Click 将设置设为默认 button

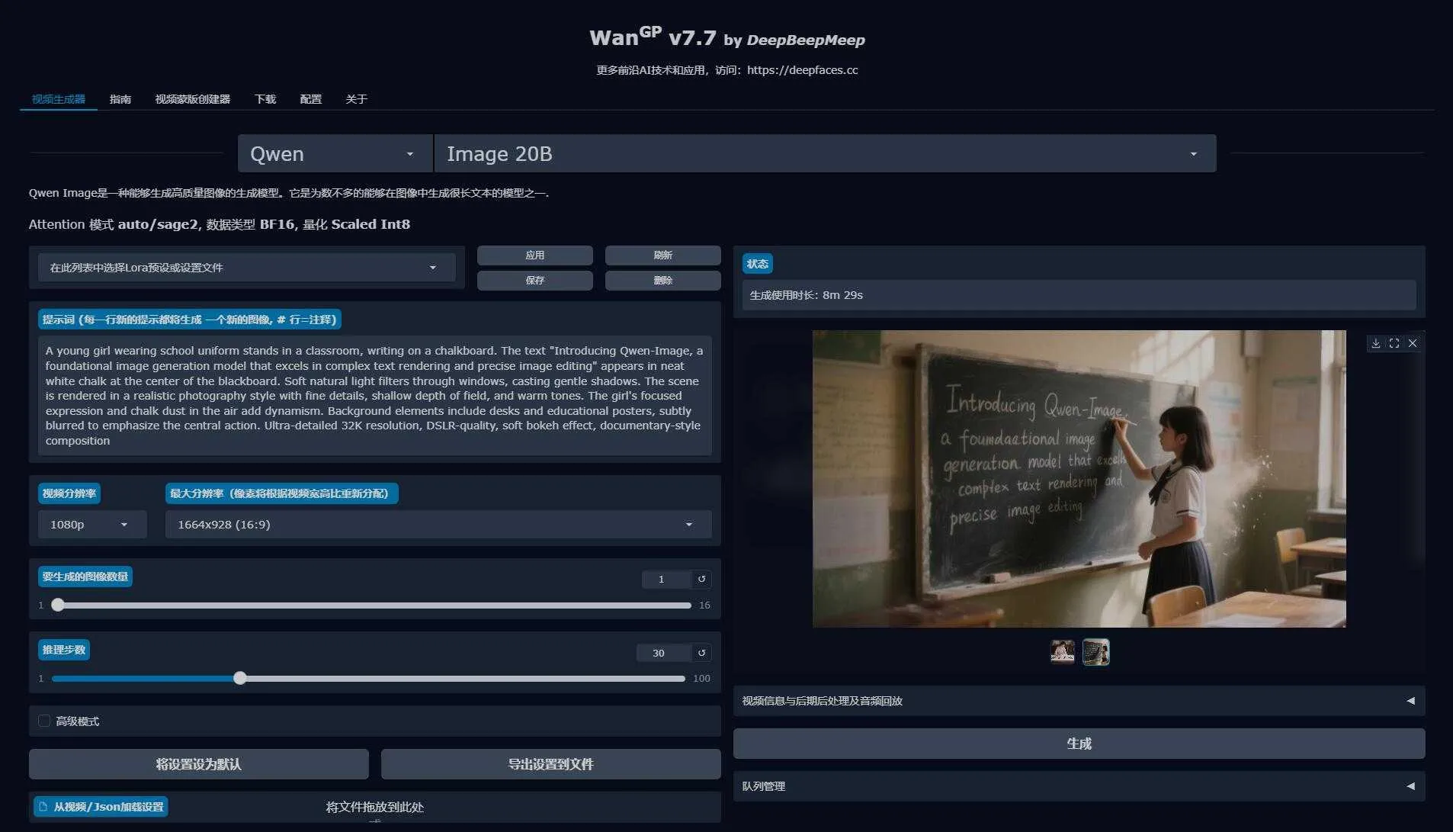click(x=198, y=764)
